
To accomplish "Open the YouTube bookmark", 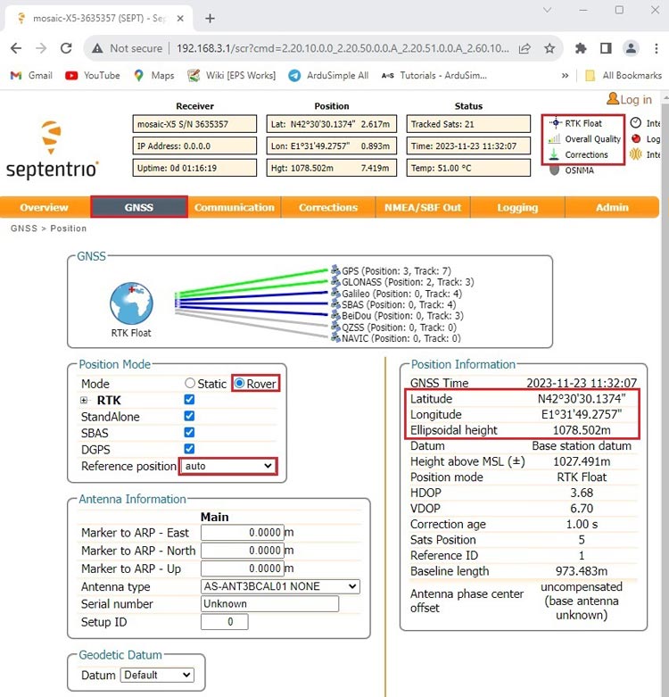I will pyautogui.click(x=93, y=76).
